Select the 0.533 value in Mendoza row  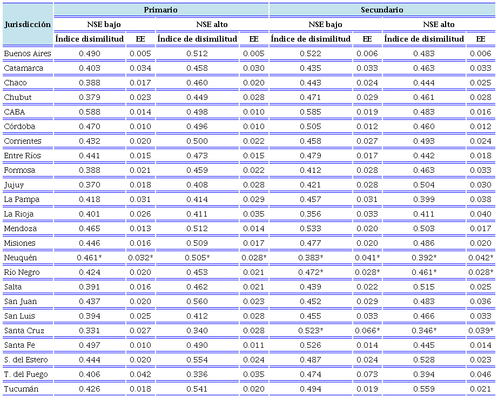pos(311,228)
